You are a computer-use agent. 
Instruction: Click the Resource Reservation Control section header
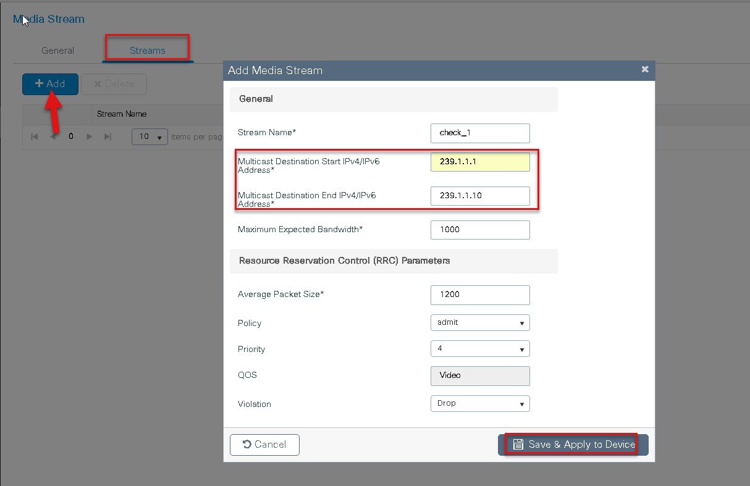394,261
